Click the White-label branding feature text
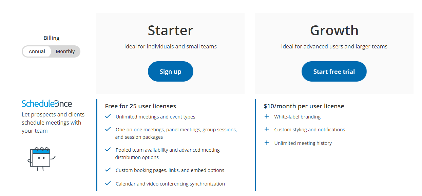 pyautogui.click(x=298, y=117)
